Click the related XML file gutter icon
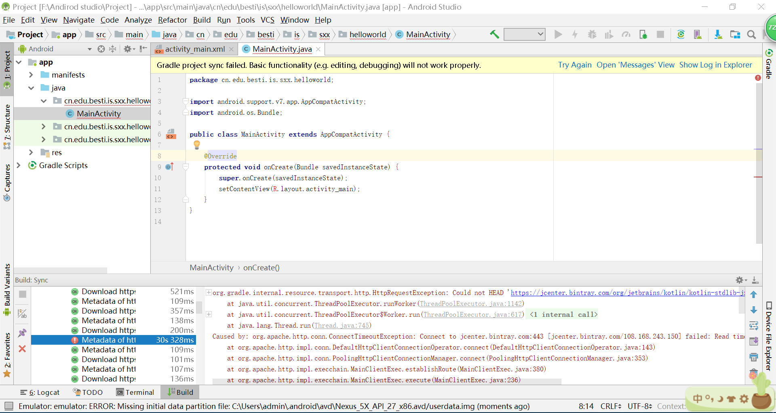Image resolution: width=776 pixels, height=413 pixels. tap(171, 134)
